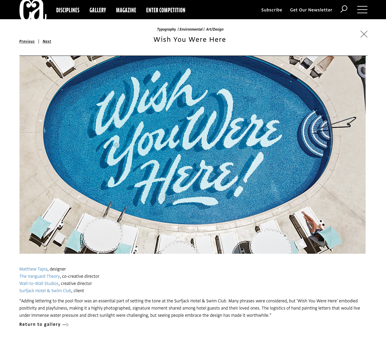Open Get Our Newsletter link
This screenshot has width=386, height=339.
(x=311, y=10)
